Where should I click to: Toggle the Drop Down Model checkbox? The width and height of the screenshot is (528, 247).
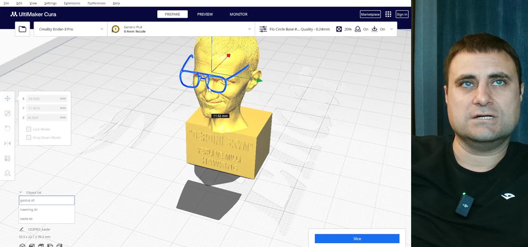click(29, 137)
